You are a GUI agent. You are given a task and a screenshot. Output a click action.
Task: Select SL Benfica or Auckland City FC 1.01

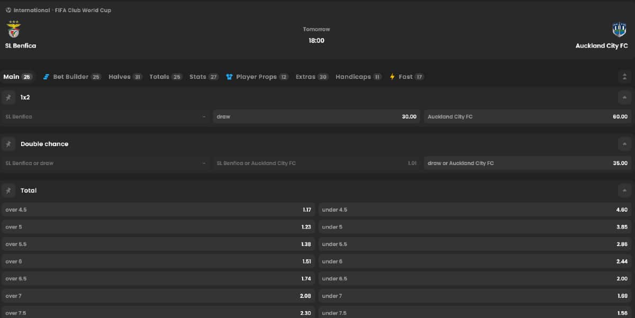click(x=316, y=163)
